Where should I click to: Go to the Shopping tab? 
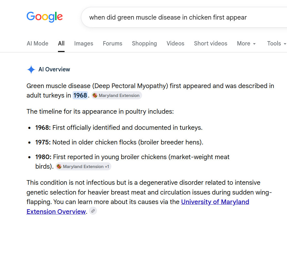tap(144, 43)
